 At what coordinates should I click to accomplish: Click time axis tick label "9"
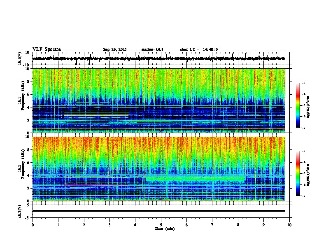click(263, 225)
